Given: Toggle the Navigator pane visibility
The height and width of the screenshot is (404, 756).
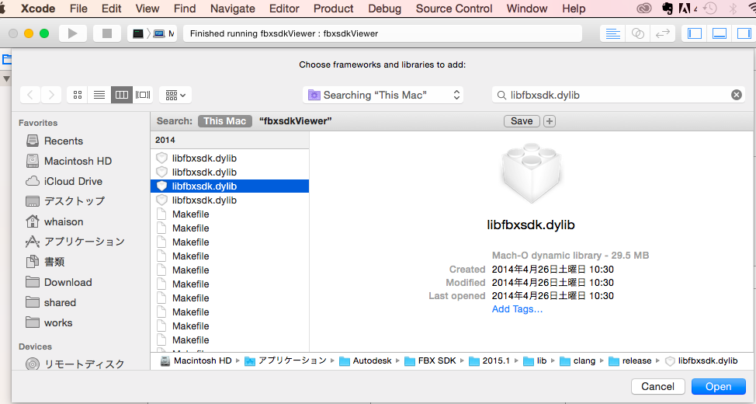Looking at the screenshot, I should pyautogui.click(x=695, y=33).
